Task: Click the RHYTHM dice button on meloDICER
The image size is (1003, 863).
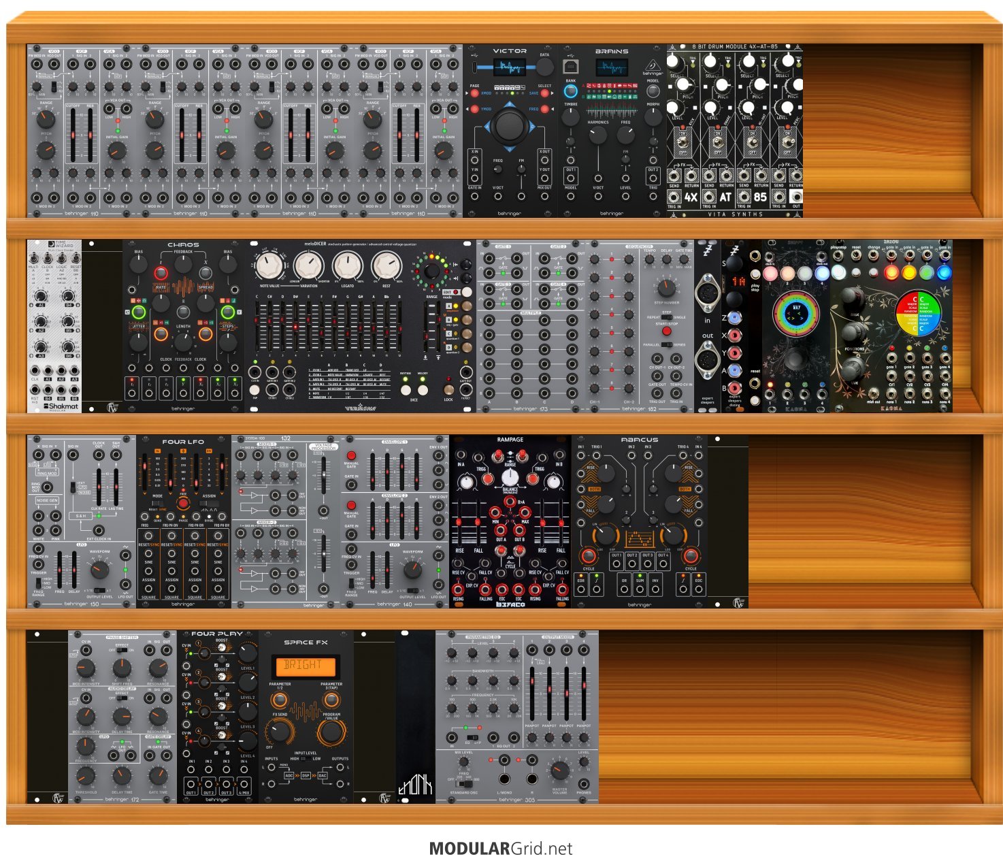Action: (406, 390)
